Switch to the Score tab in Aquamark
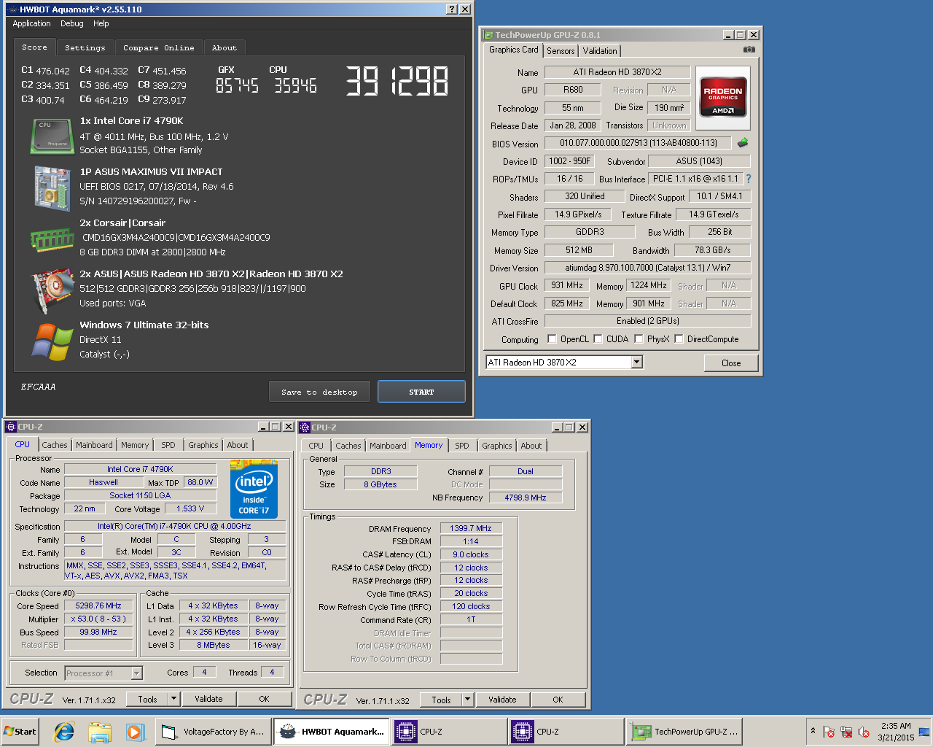Viewport: 933px width, 747px height. [x=34, y=47]
